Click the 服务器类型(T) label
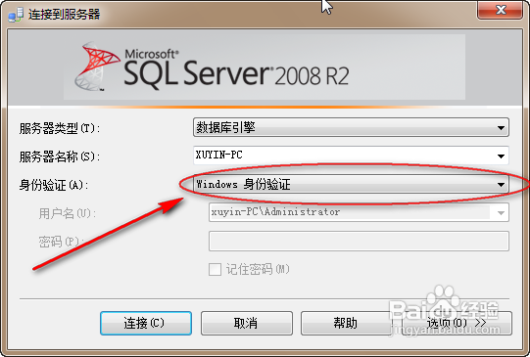This screenshot has height=357, width=530. [60, 128]
